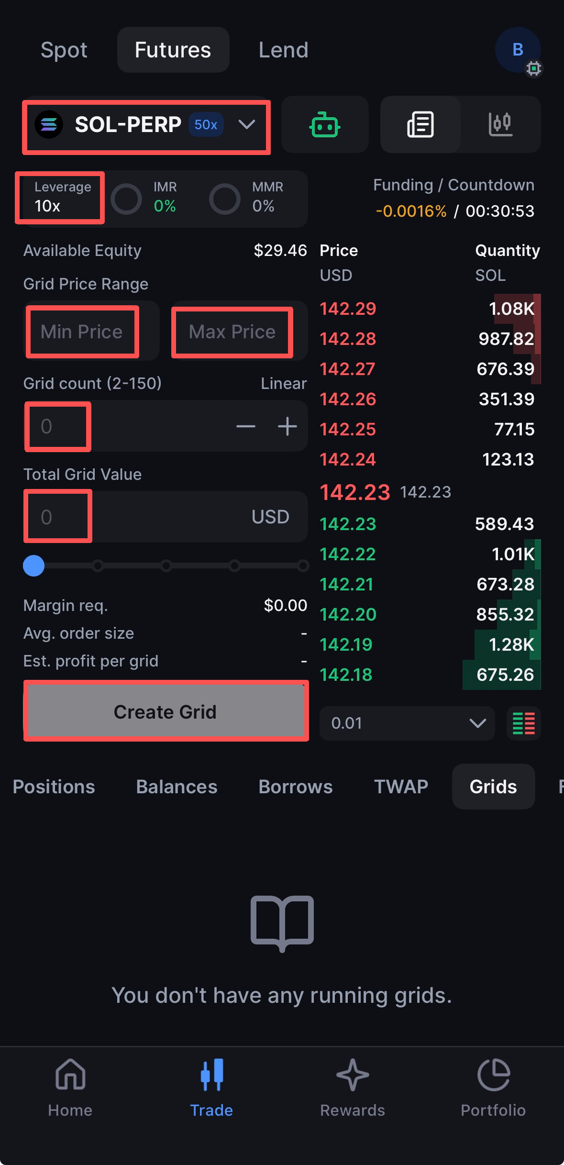Viewport: 564px width, 1165px height.
Task: Open the 0.01 price grouping dropdown
Action: tap(407, 723)
